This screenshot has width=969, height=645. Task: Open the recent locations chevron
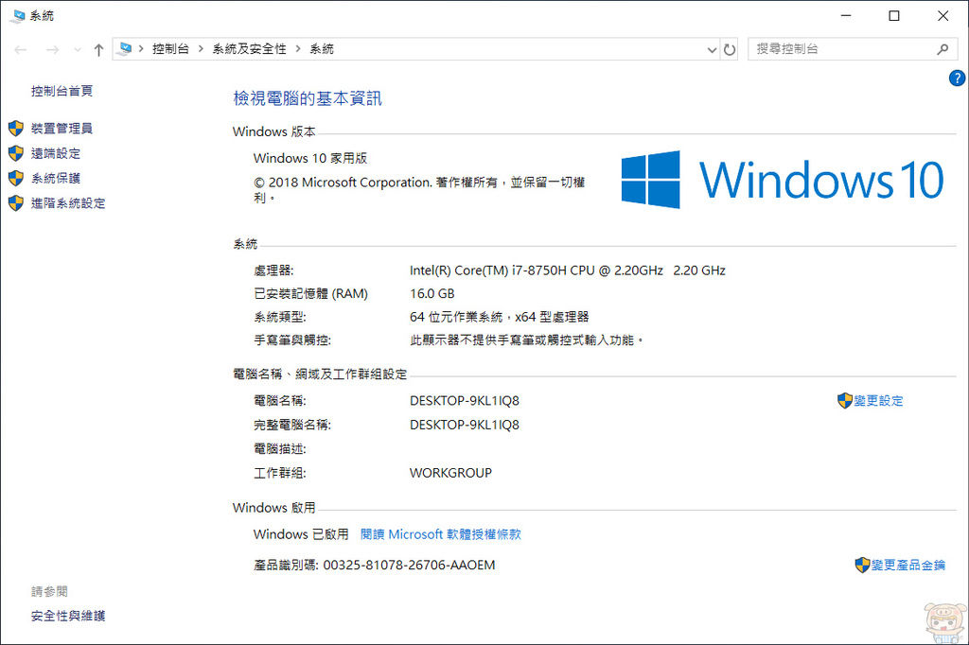coord(78,50)
